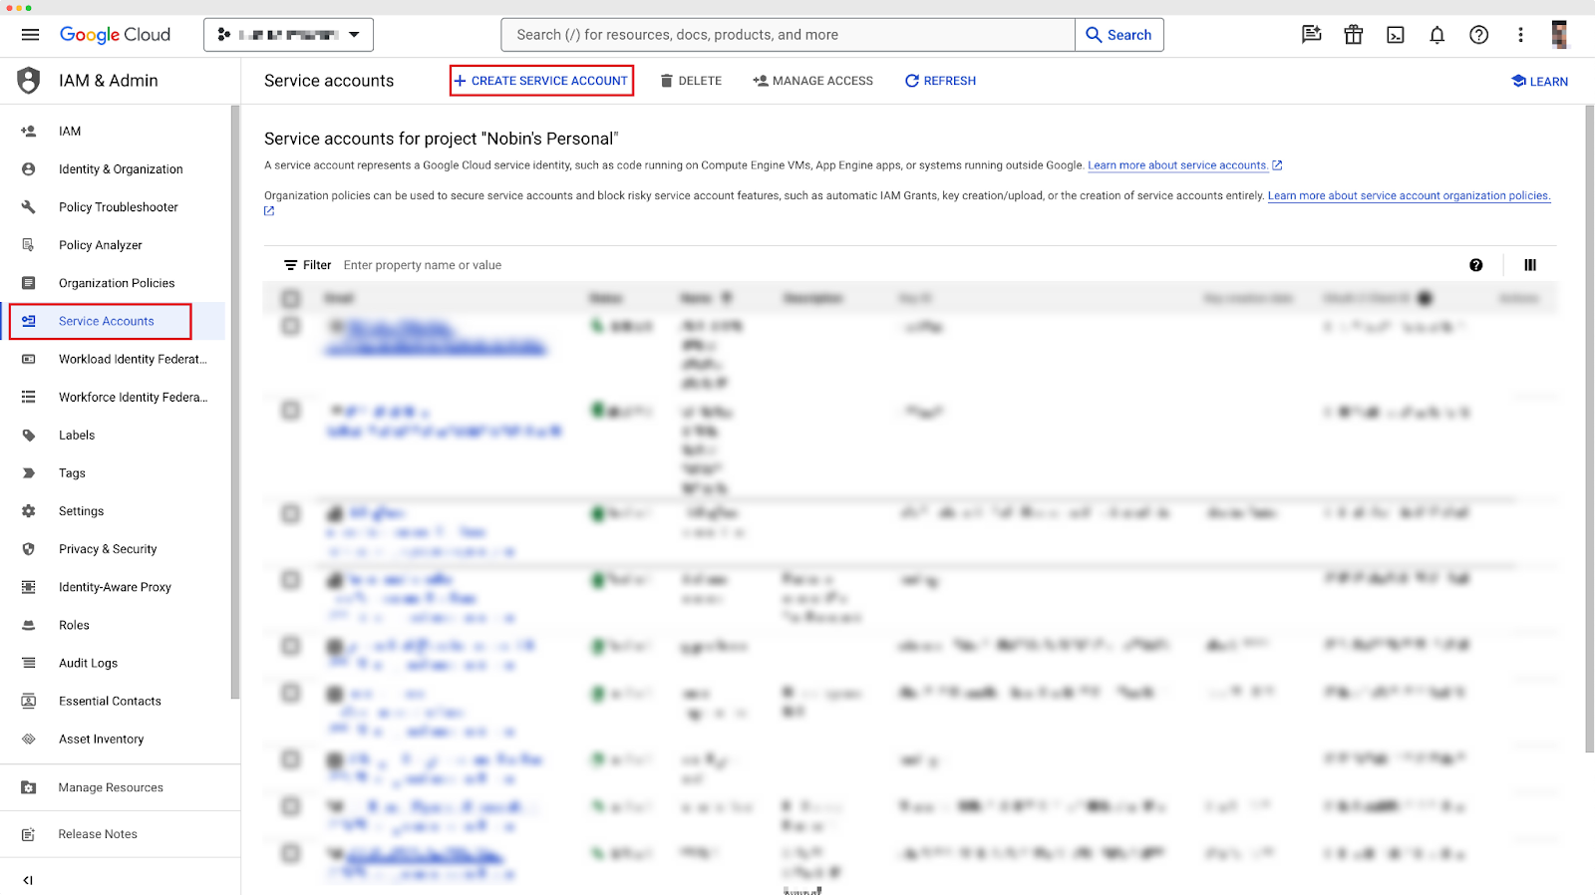The height and width of the screenshot is (895, 1595).
Task: Click the Audit Logs list icon
Action: coord(29,663)
